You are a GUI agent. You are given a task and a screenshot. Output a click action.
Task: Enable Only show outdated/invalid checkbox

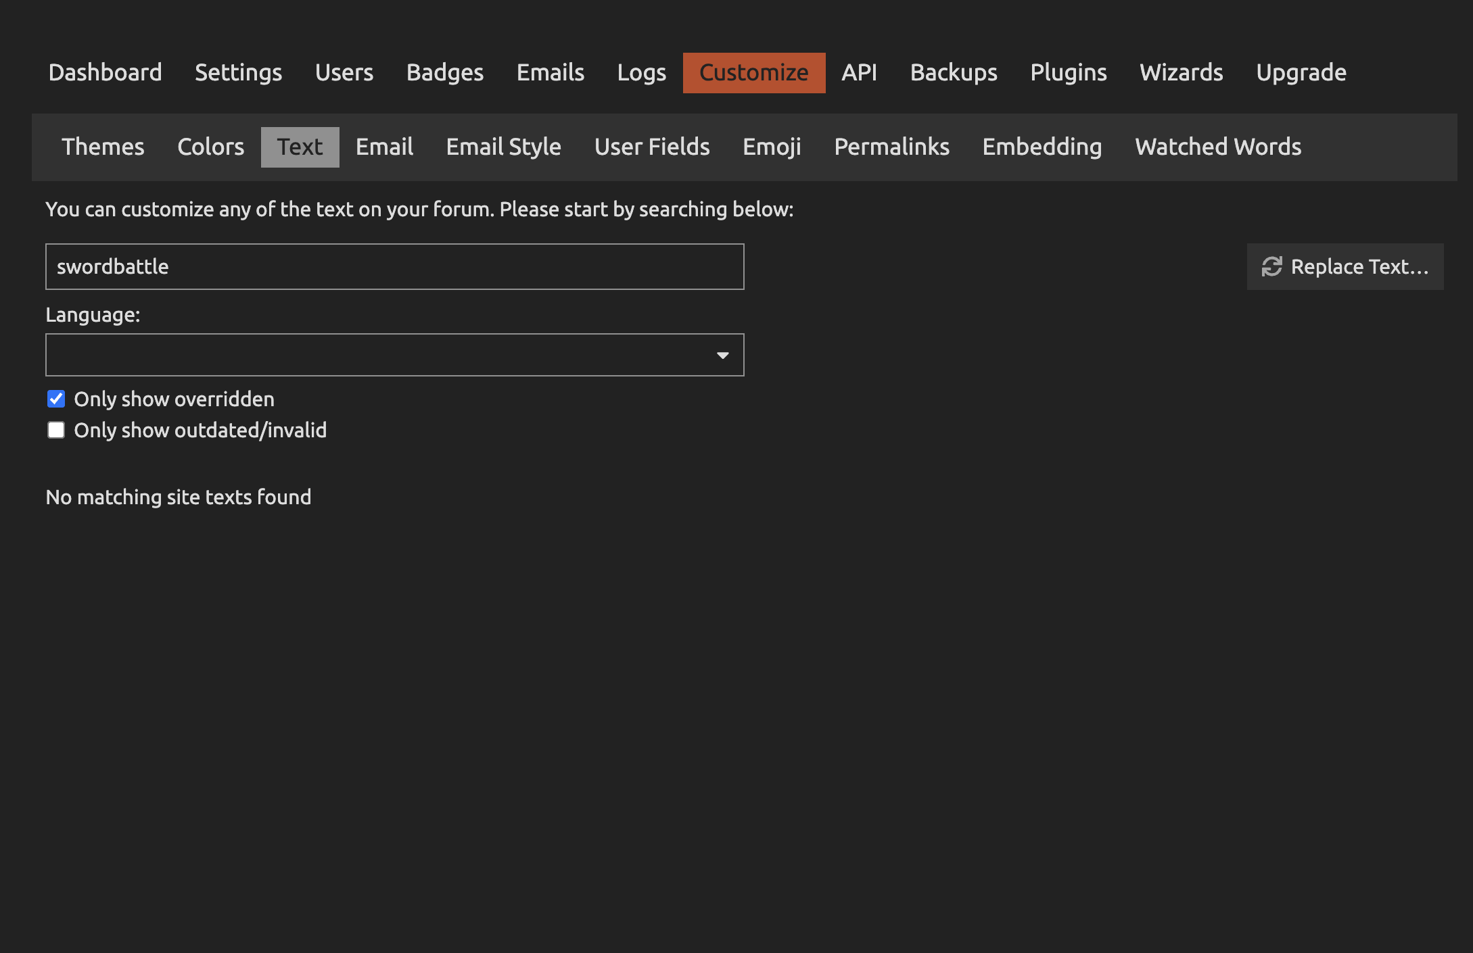(x=56, y=431)
